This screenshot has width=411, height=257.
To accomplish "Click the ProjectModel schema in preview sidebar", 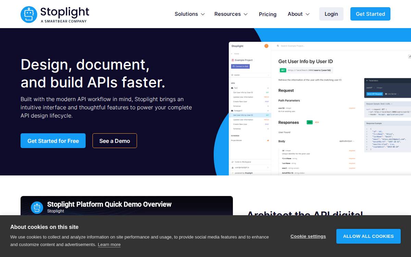I will [236, 140].
